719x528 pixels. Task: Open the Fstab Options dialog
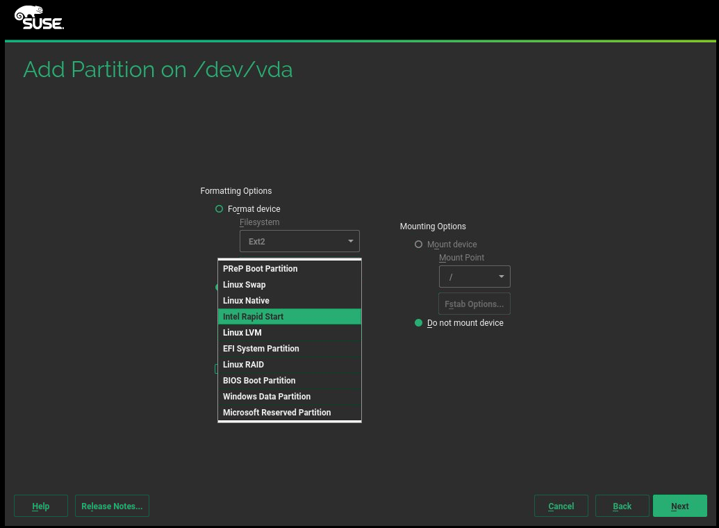click(474, 304)
